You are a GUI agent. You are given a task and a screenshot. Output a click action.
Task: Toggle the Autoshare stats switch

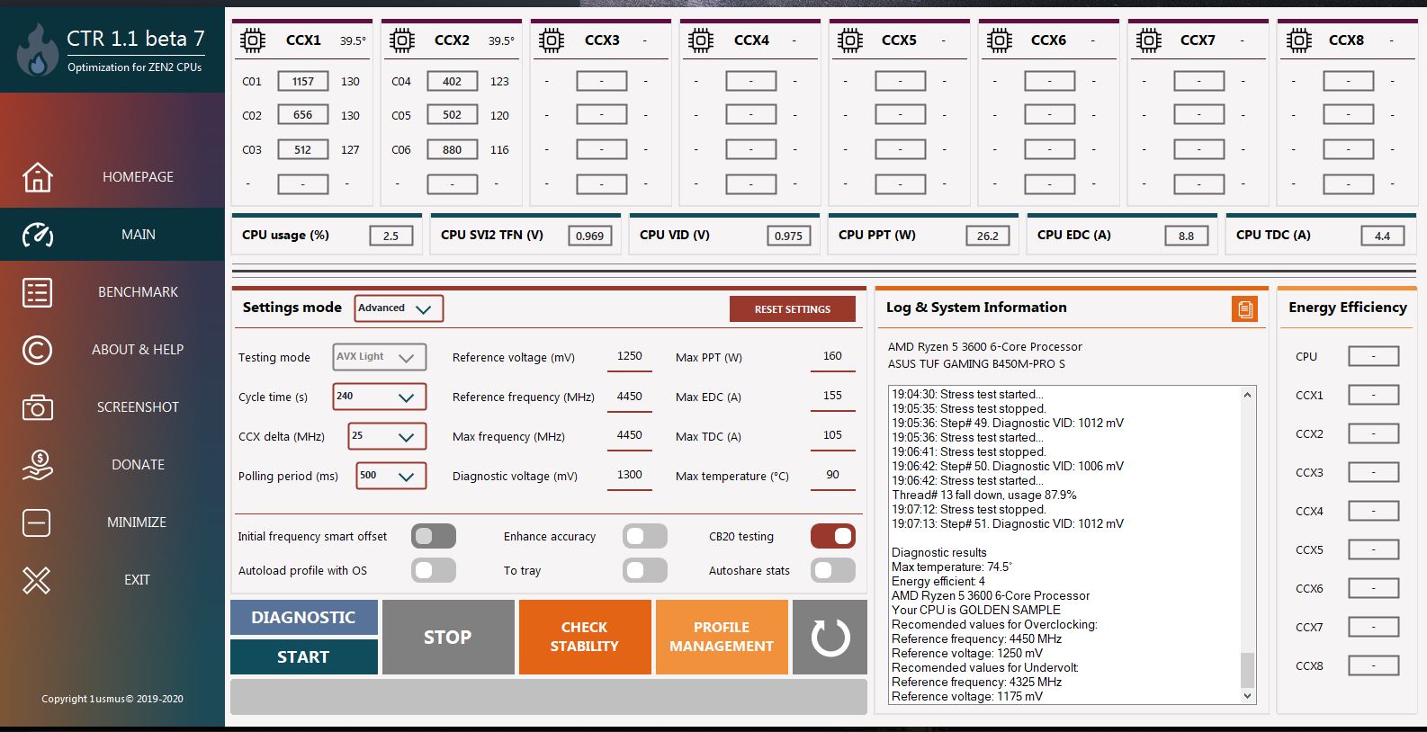point(833,570)
